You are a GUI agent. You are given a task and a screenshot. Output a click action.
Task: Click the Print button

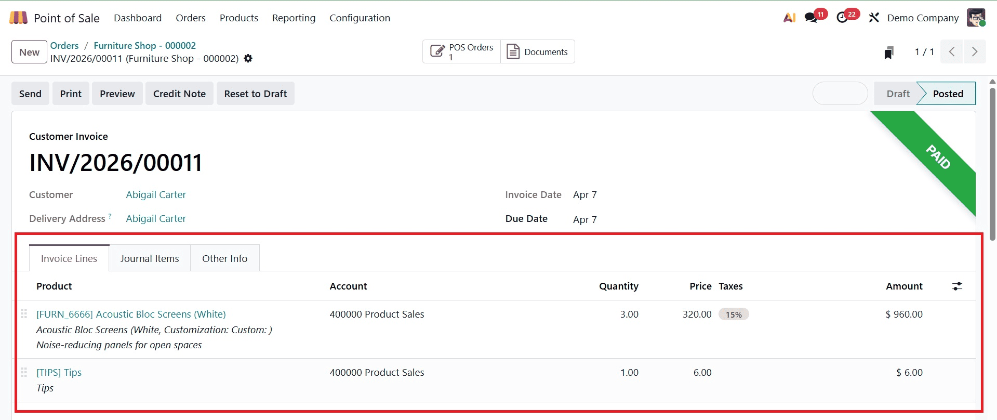coord(71,94)
